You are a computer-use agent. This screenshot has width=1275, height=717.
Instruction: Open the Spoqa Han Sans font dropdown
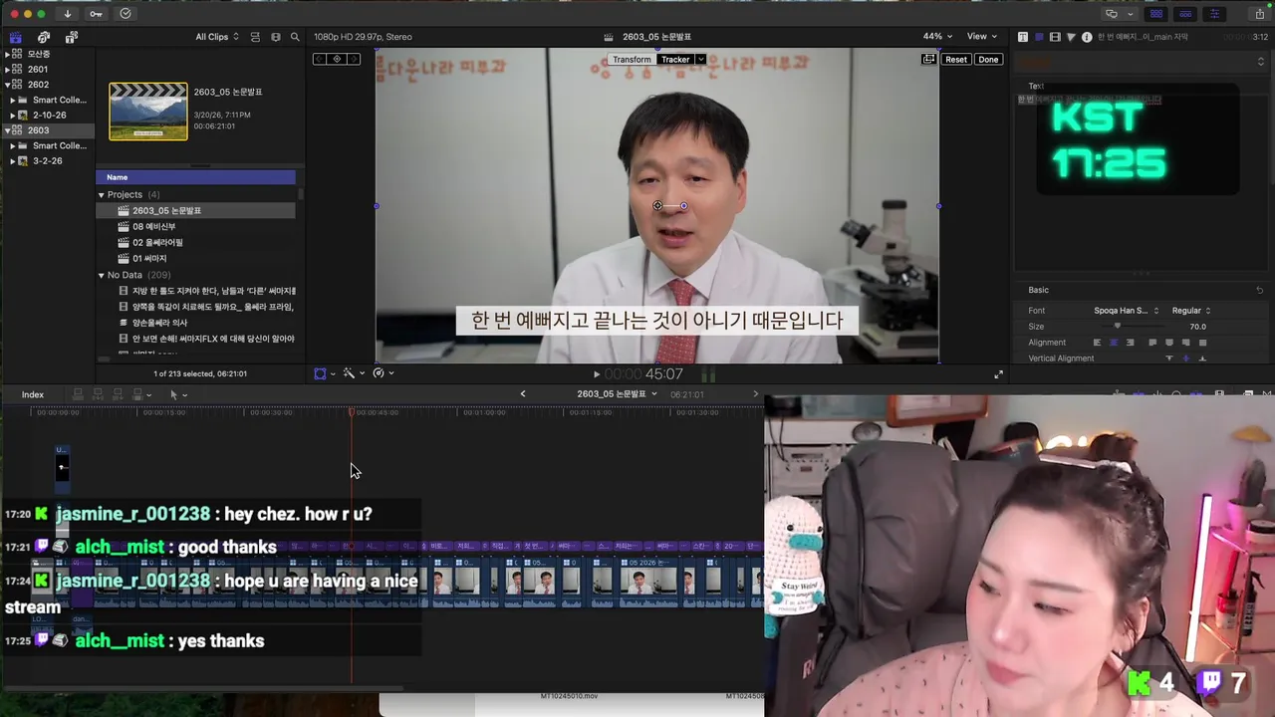1127,311
